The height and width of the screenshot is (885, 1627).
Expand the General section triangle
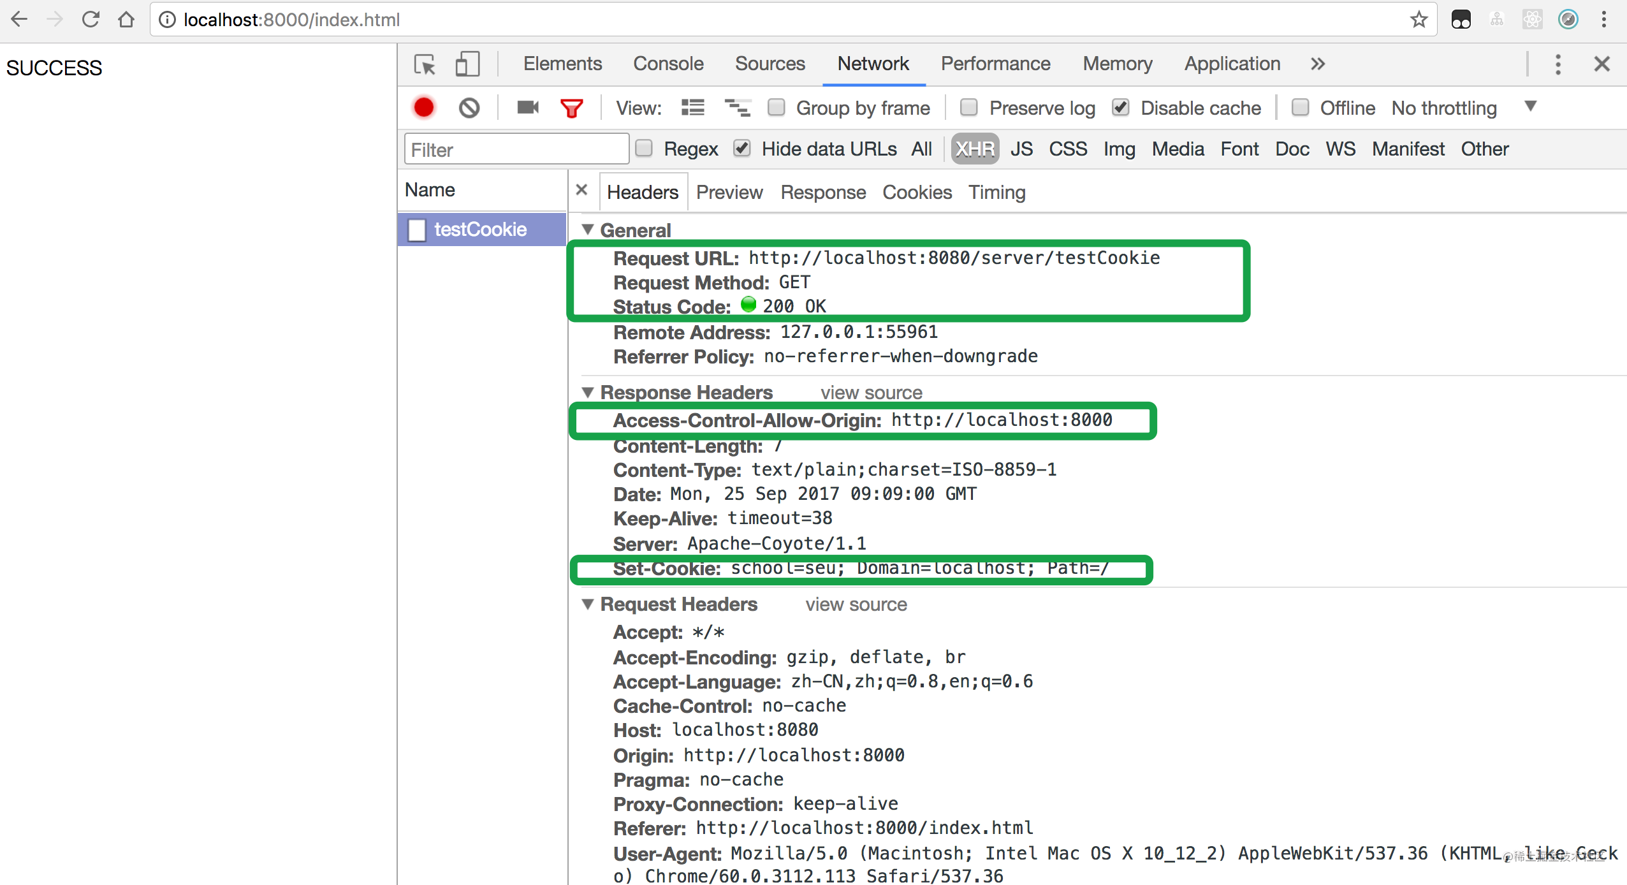(587, 230)
